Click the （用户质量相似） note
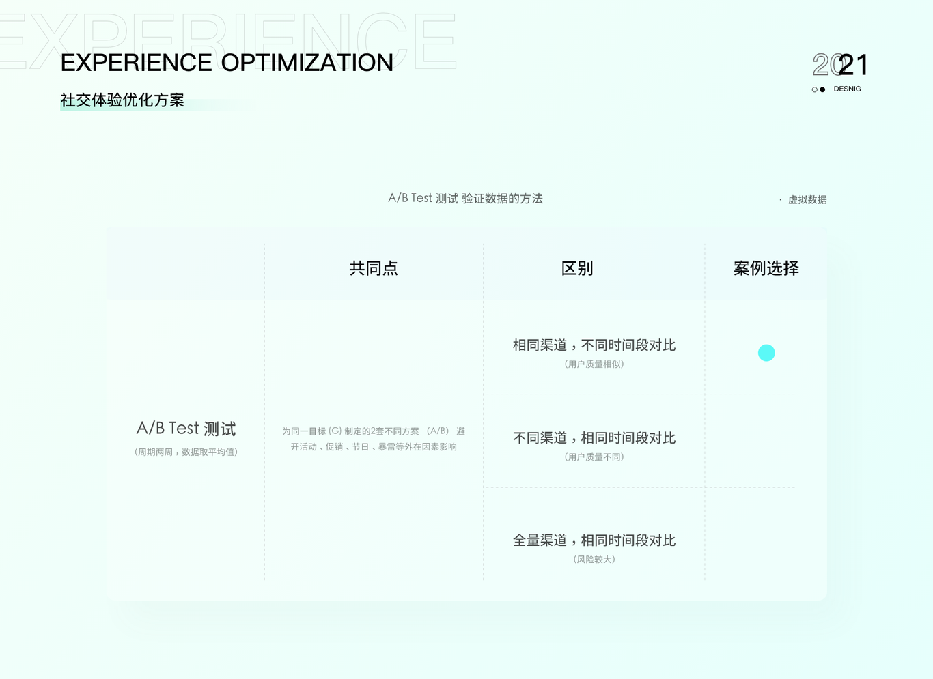933x679 pixels. coord(594,364)
